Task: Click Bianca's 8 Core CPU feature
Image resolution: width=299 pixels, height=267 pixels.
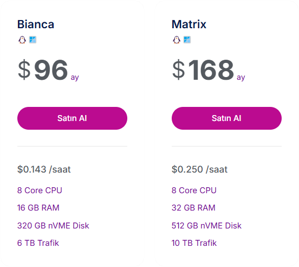Action: [x=40, y=190]
